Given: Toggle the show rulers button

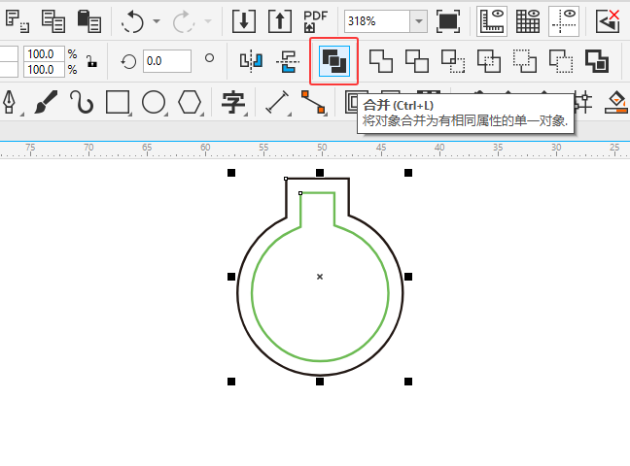Looking at the screenshot, I should coord(492,21).
